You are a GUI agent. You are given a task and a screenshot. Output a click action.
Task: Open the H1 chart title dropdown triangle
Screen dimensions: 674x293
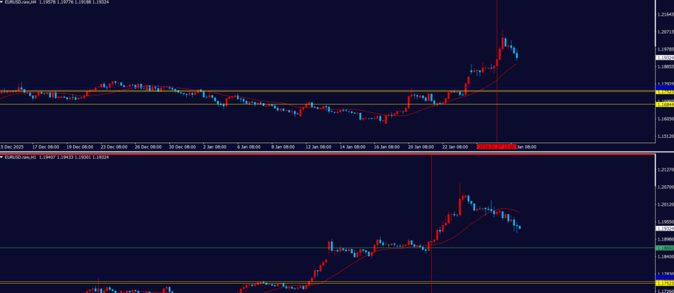pos(2,158)
